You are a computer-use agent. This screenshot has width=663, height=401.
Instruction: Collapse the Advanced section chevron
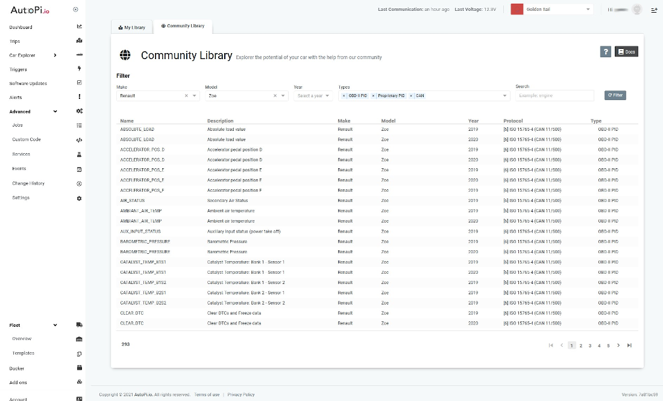coord(55,111)
